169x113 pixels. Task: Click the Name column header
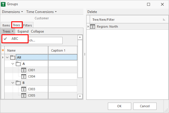[26, 50]
